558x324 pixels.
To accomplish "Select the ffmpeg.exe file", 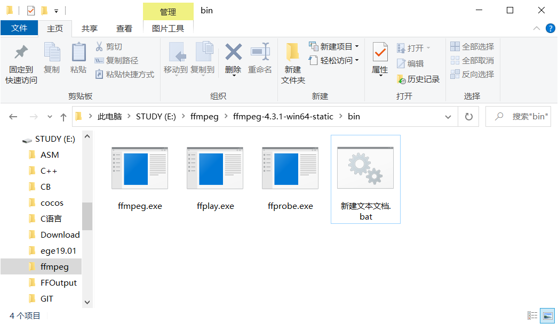I will [140, 179].
